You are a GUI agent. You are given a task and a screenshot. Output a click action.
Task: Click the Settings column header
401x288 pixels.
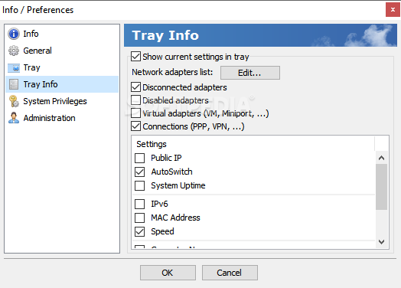pos(253,144)
